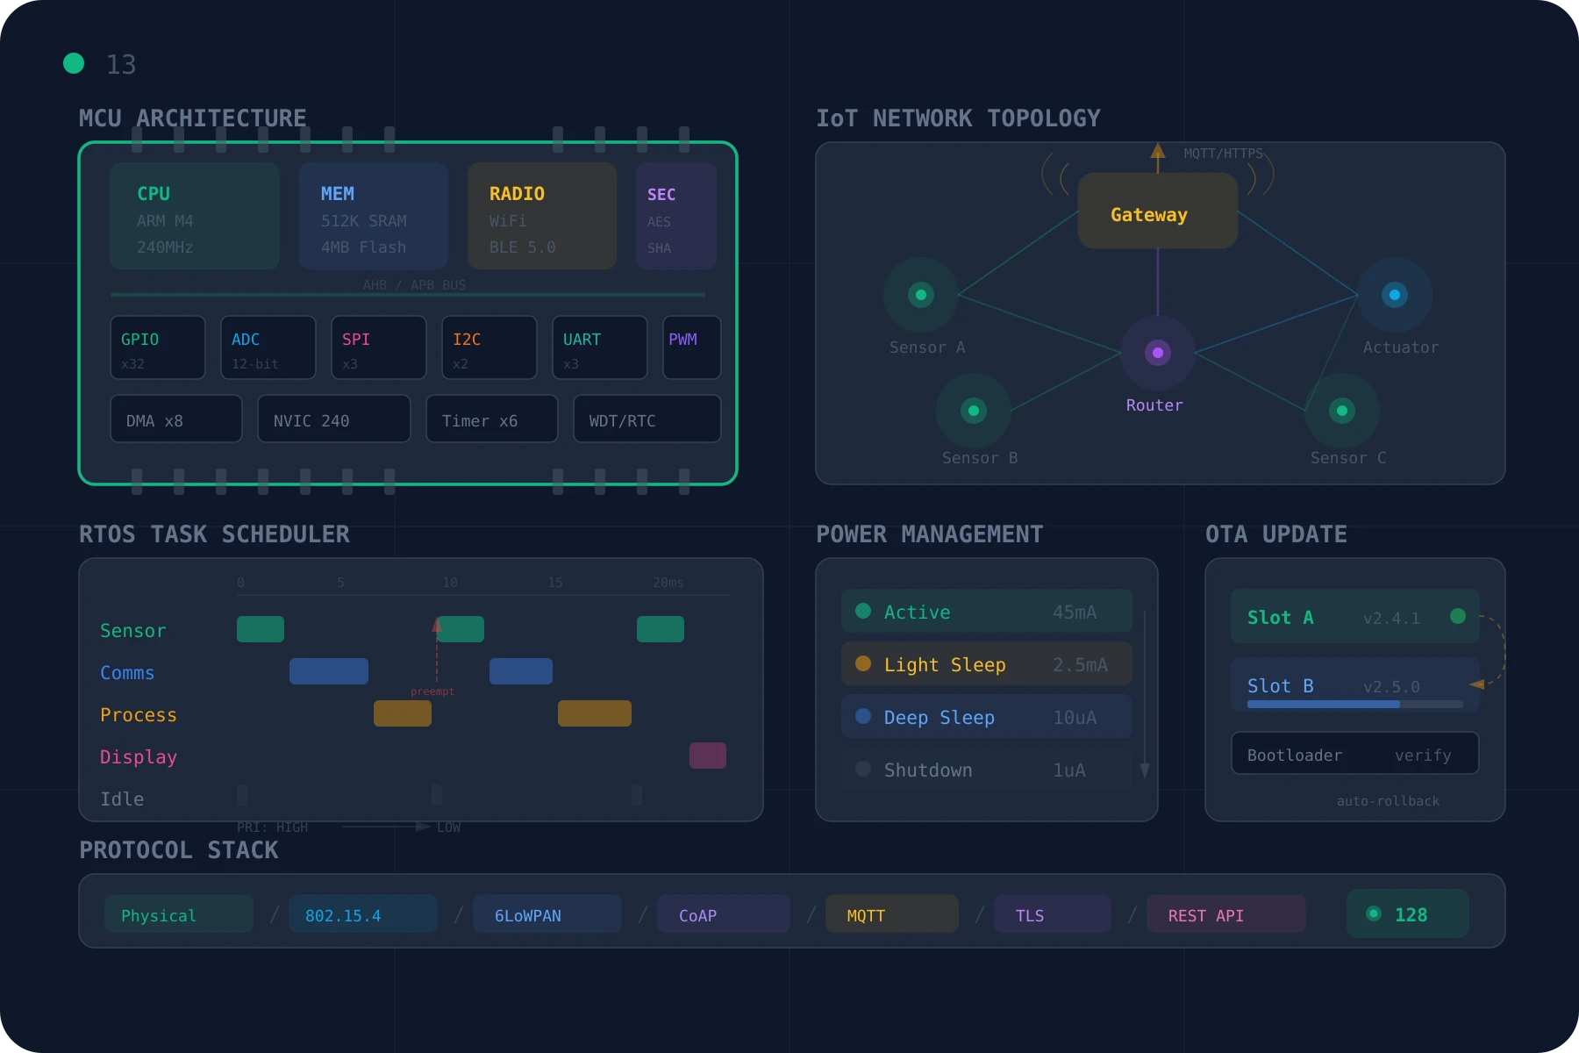Select the Shutdown power mode
Image resolution: width=1579 pixels, height=1053 pixels.
pyautogui.click(x=985, y=770)
